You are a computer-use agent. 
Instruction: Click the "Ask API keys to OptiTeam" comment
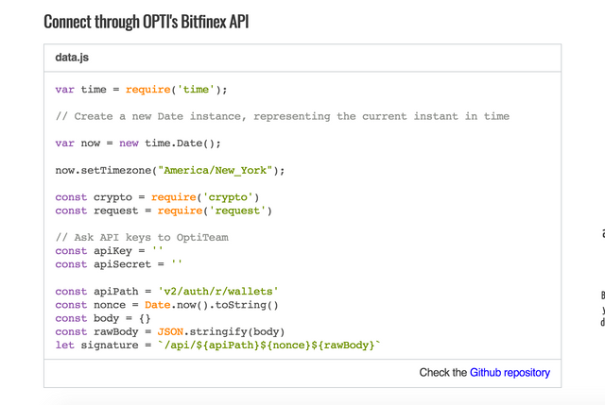(x=142, y=237)
